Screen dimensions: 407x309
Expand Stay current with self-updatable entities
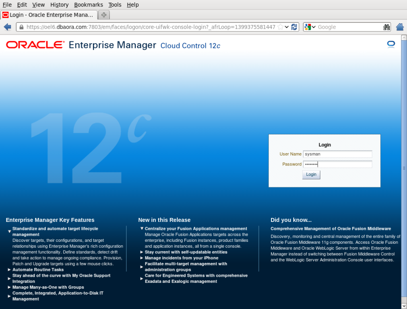coord(142,252)
